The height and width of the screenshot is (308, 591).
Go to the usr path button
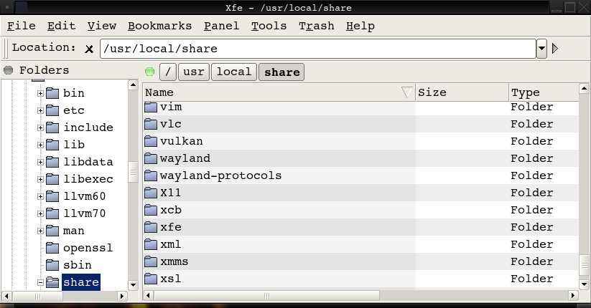(194, 72)
